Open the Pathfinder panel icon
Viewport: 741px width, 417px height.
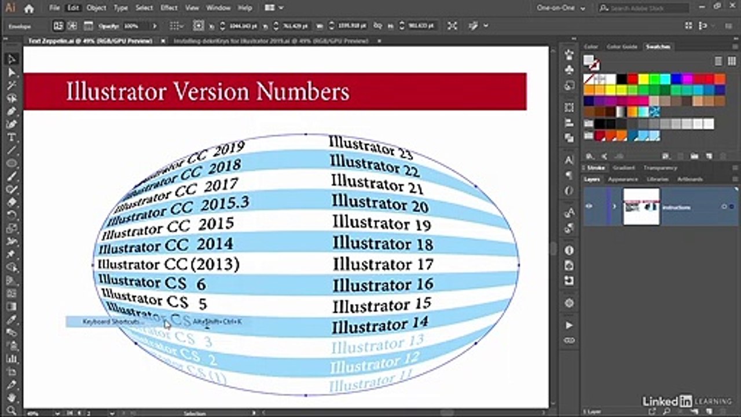569,138
